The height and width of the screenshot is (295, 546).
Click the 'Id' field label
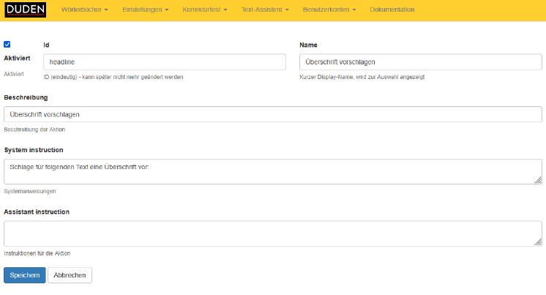coord(46,45)
